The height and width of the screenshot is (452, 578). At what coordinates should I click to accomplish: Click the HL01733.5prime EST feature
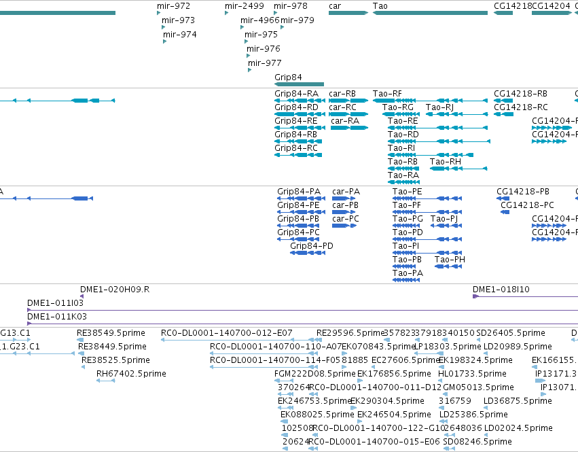[x=441, y=381]
